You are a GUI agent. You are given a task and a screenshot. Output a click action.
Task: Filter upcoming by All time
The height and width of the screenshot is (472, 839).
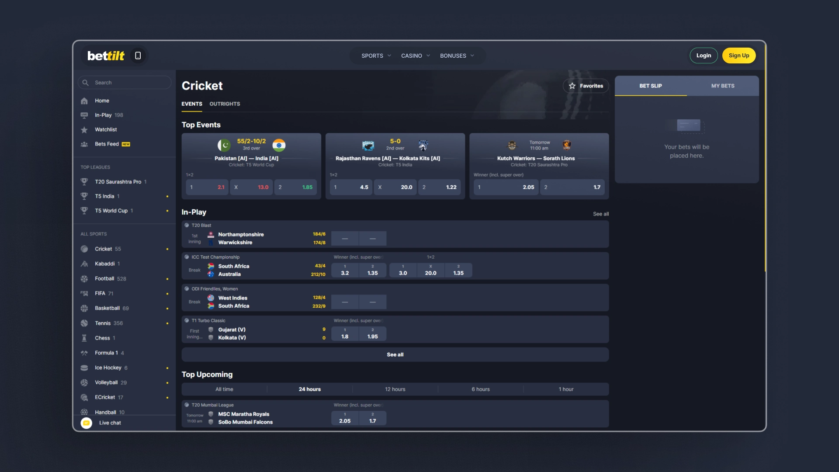point(224,389)
